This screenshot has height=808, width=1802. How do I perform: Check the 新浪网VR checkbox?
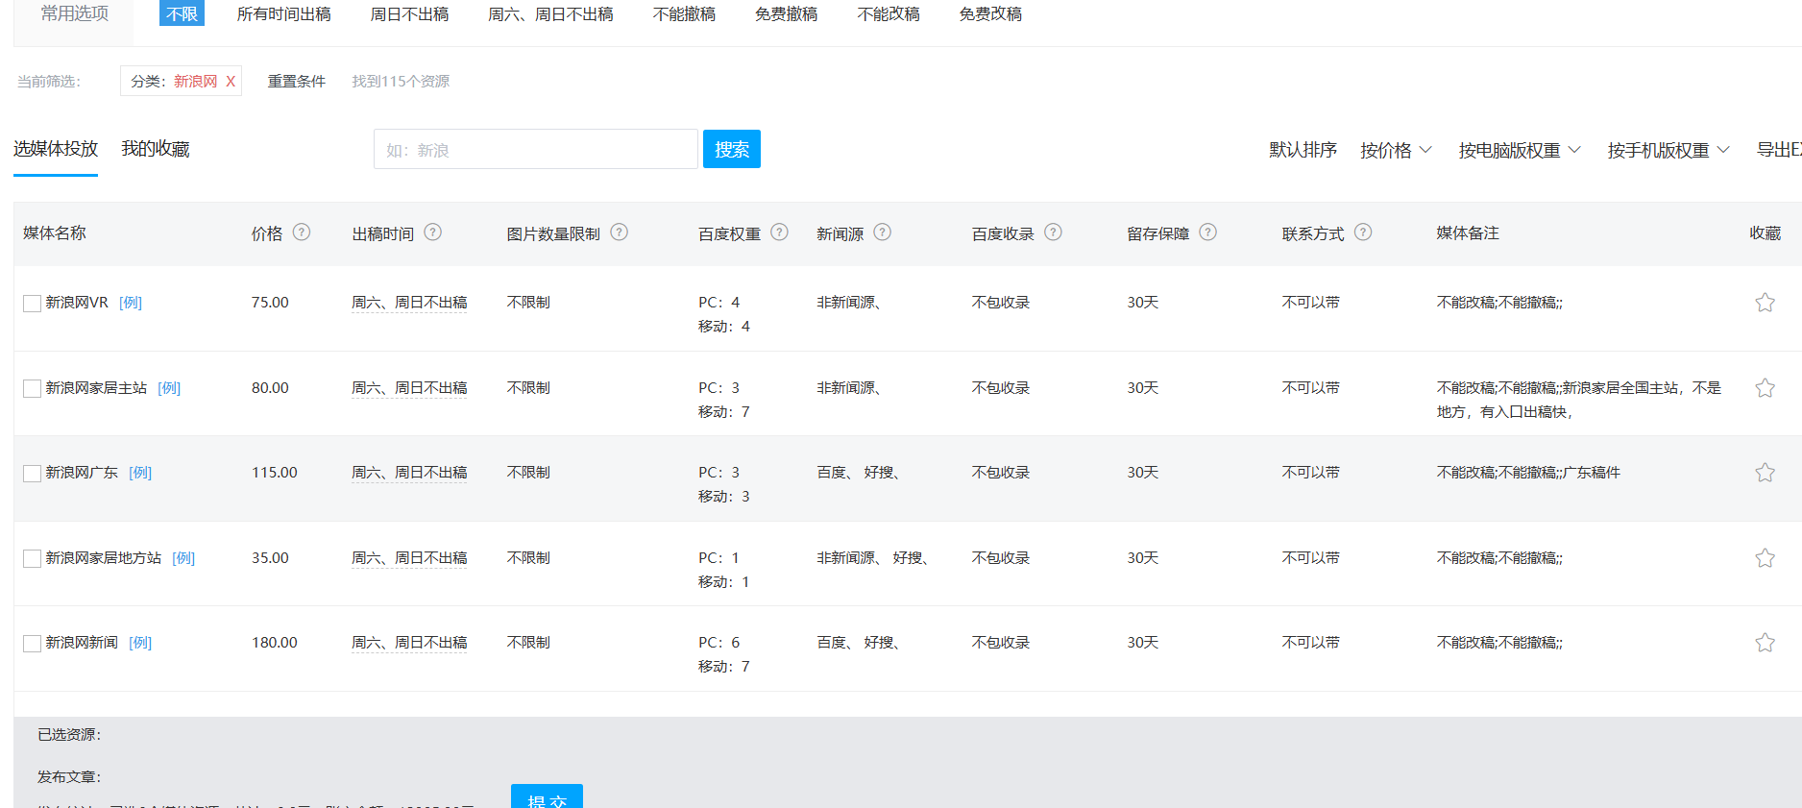(32, 304)
